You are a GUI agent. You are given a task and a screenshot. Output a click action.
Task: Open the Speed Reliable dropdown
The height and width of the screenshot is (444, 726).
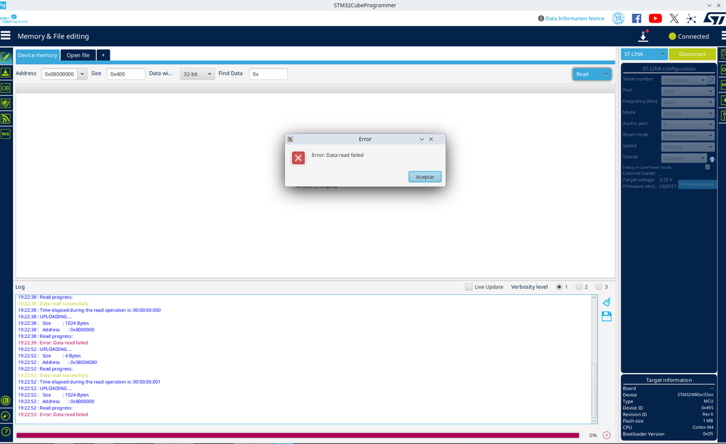[x=688, y=147]
